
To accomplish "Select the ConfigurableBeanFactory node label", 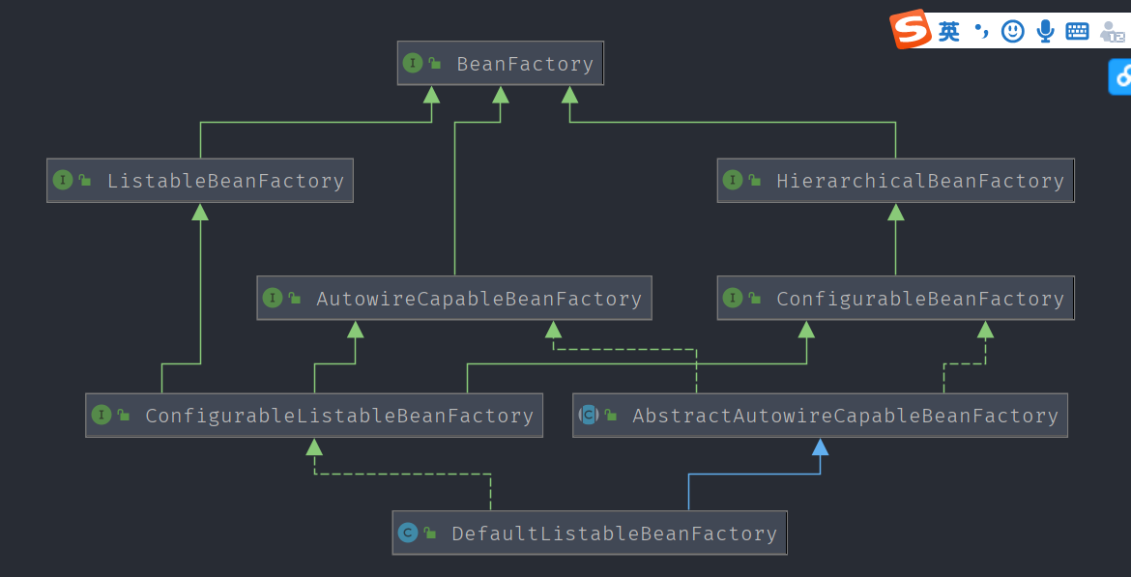I will coord(919,299).
